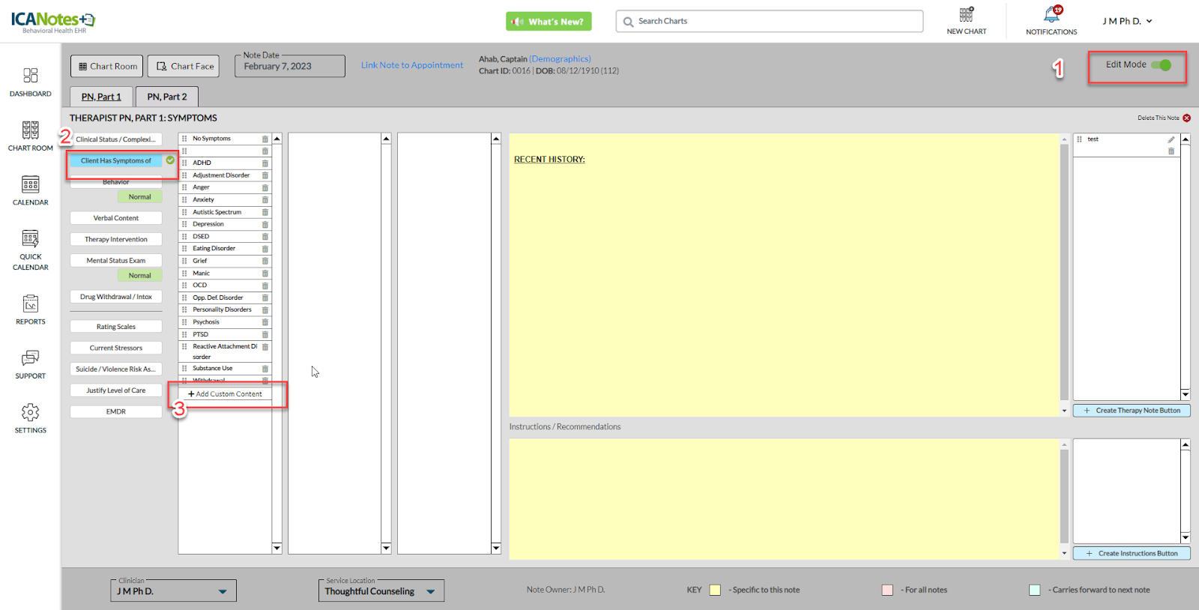Delete the Anxiety symptom with its trash icon
Image resolution: width=1199 pixels, height=610 pixels.
(x=265, y=200)
